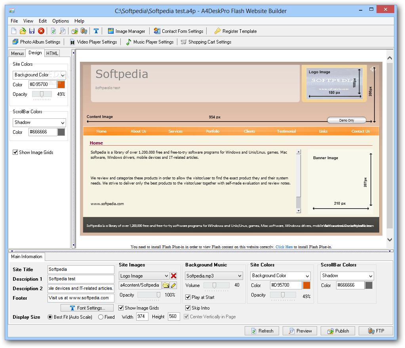Click preview pane scroll down arrow
The height and width of the screenshot is (348, 405).
tap(390, 240)
